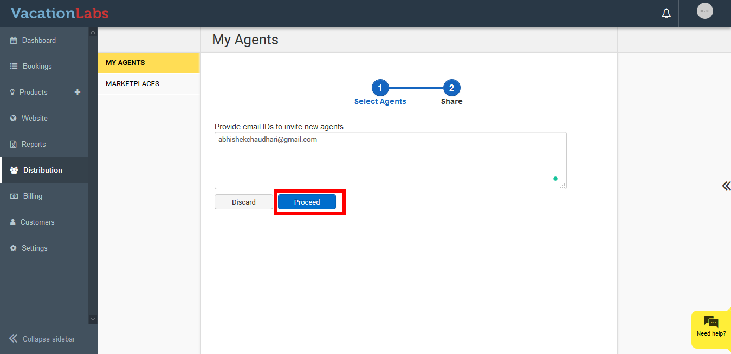The image size is (731, 354).
Task: Open Reports from the sidebar
Action: click(x=34, y=145)
